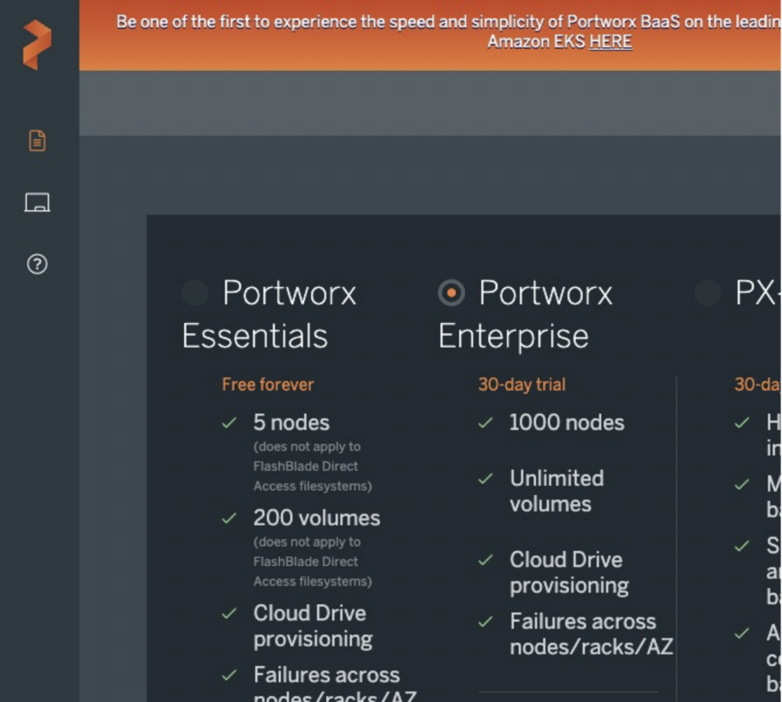Open the license document icon in the sidebar
This screenshot has width=782, height=702.
click(36, 141)
